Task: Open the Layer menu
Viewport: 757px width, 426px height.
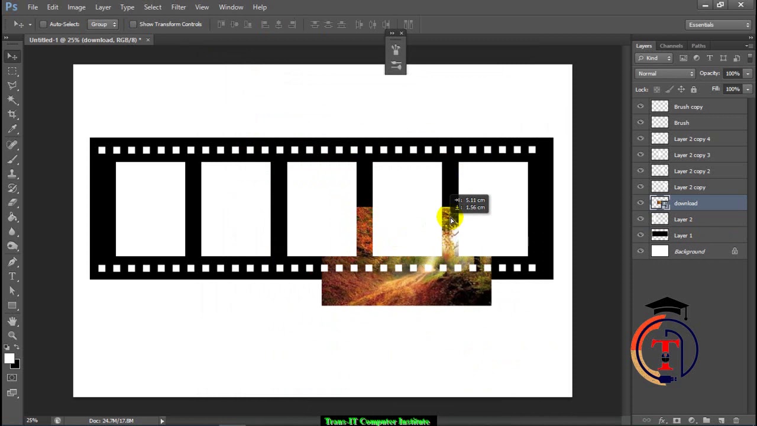Action: pos(103,7)
